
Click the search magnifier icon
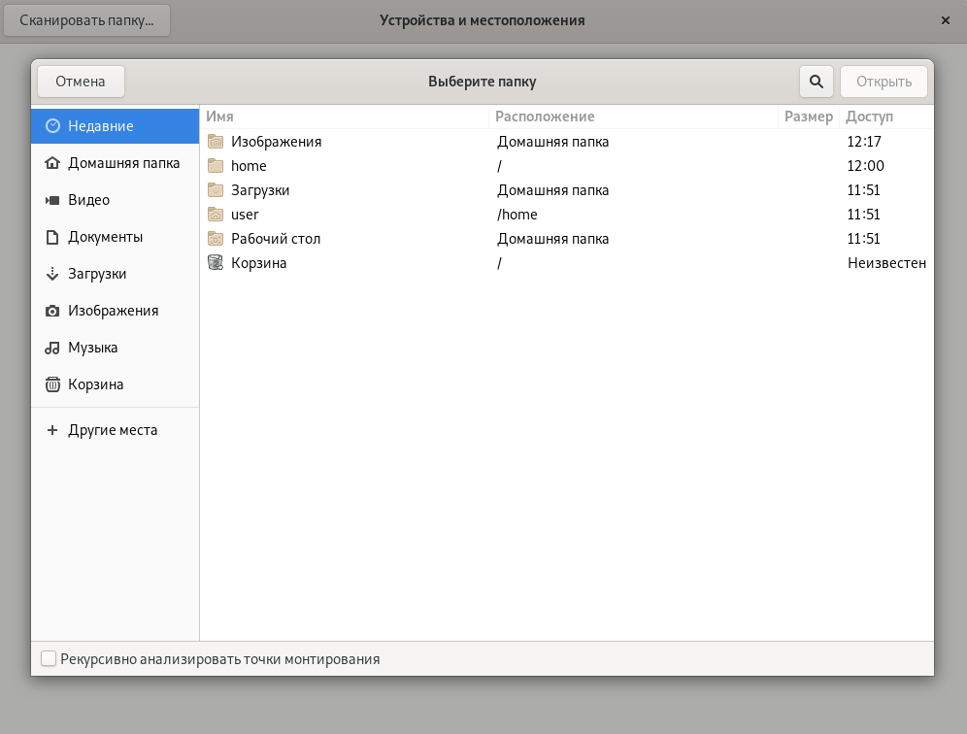click(817, 82)
